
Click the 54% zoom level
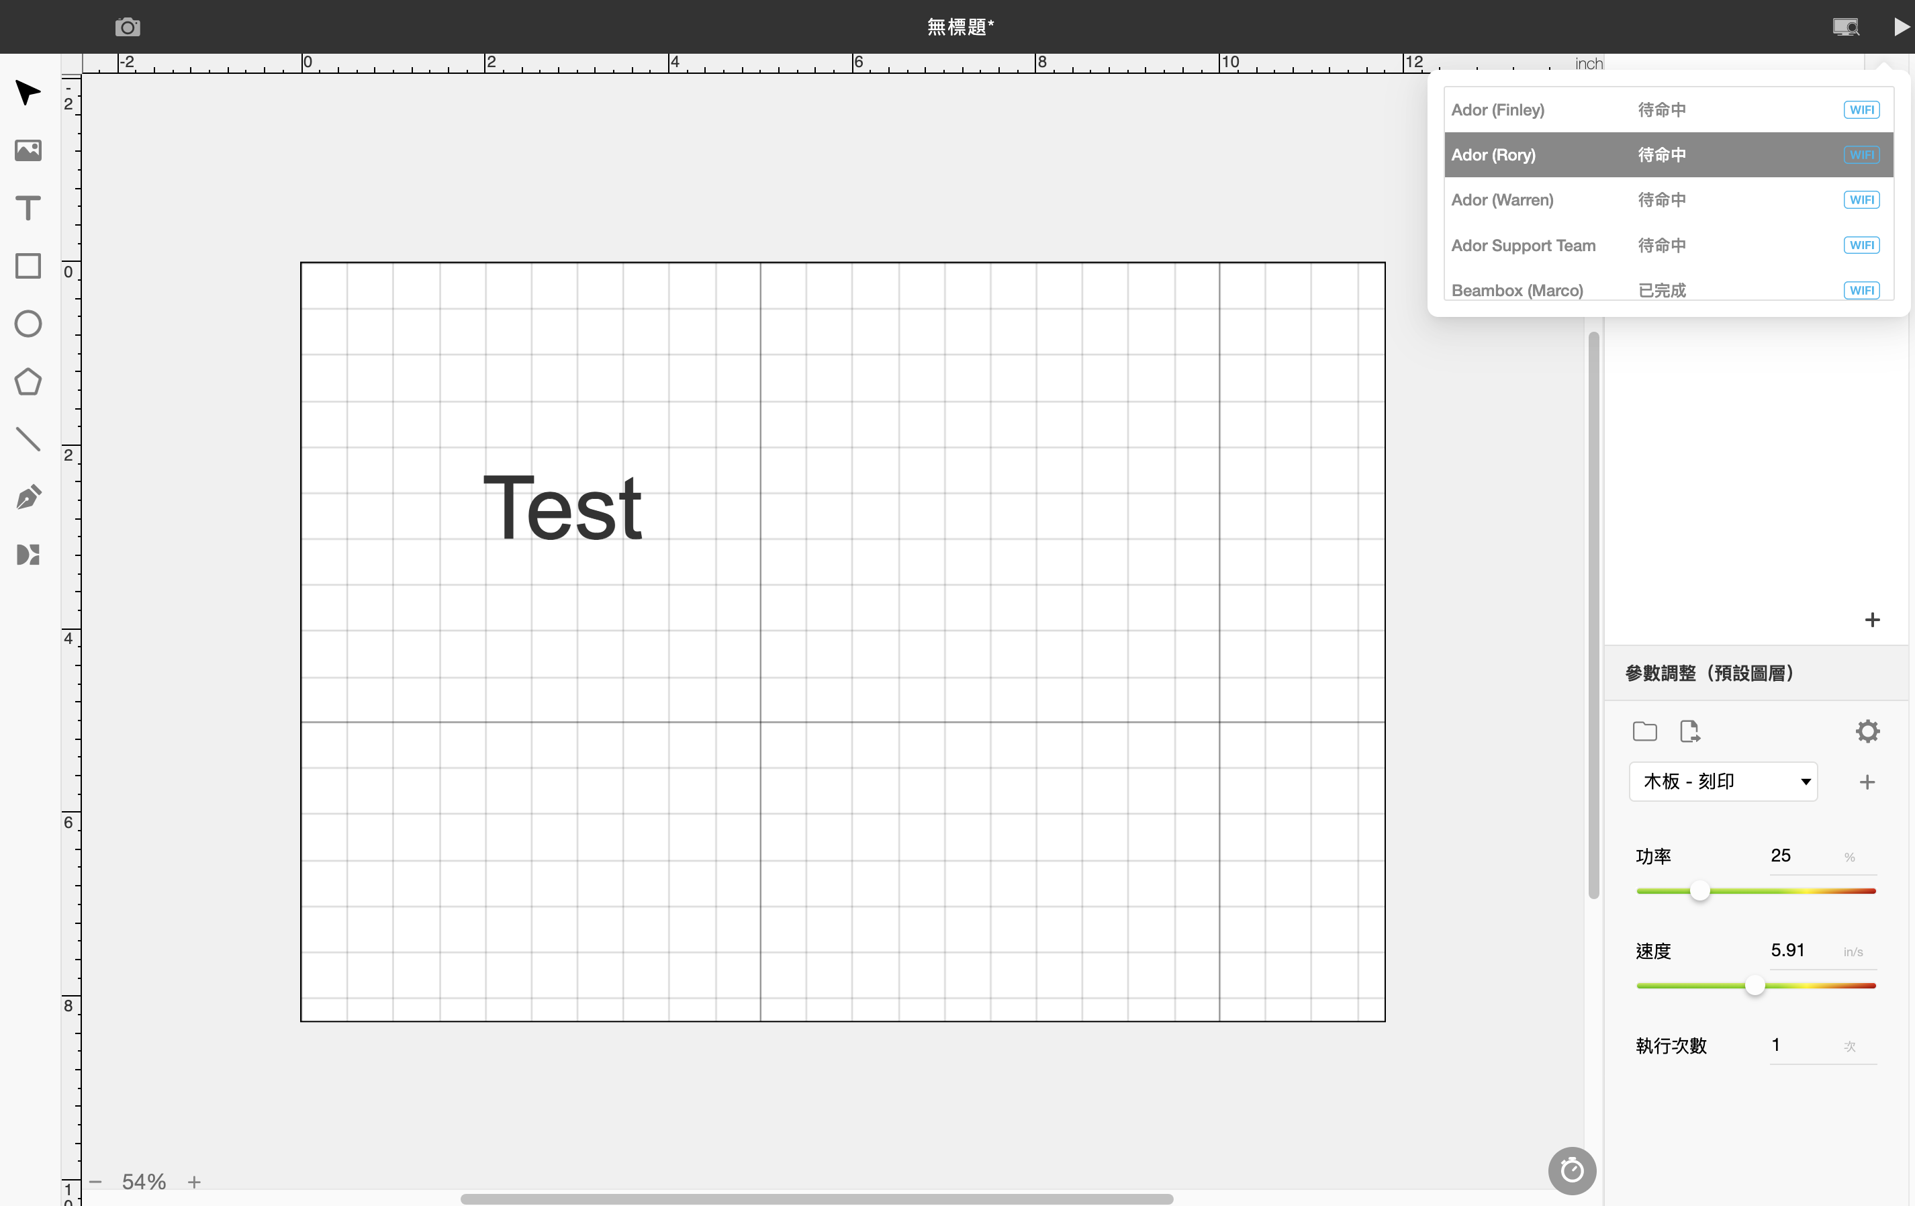[x=144, y=1181]
